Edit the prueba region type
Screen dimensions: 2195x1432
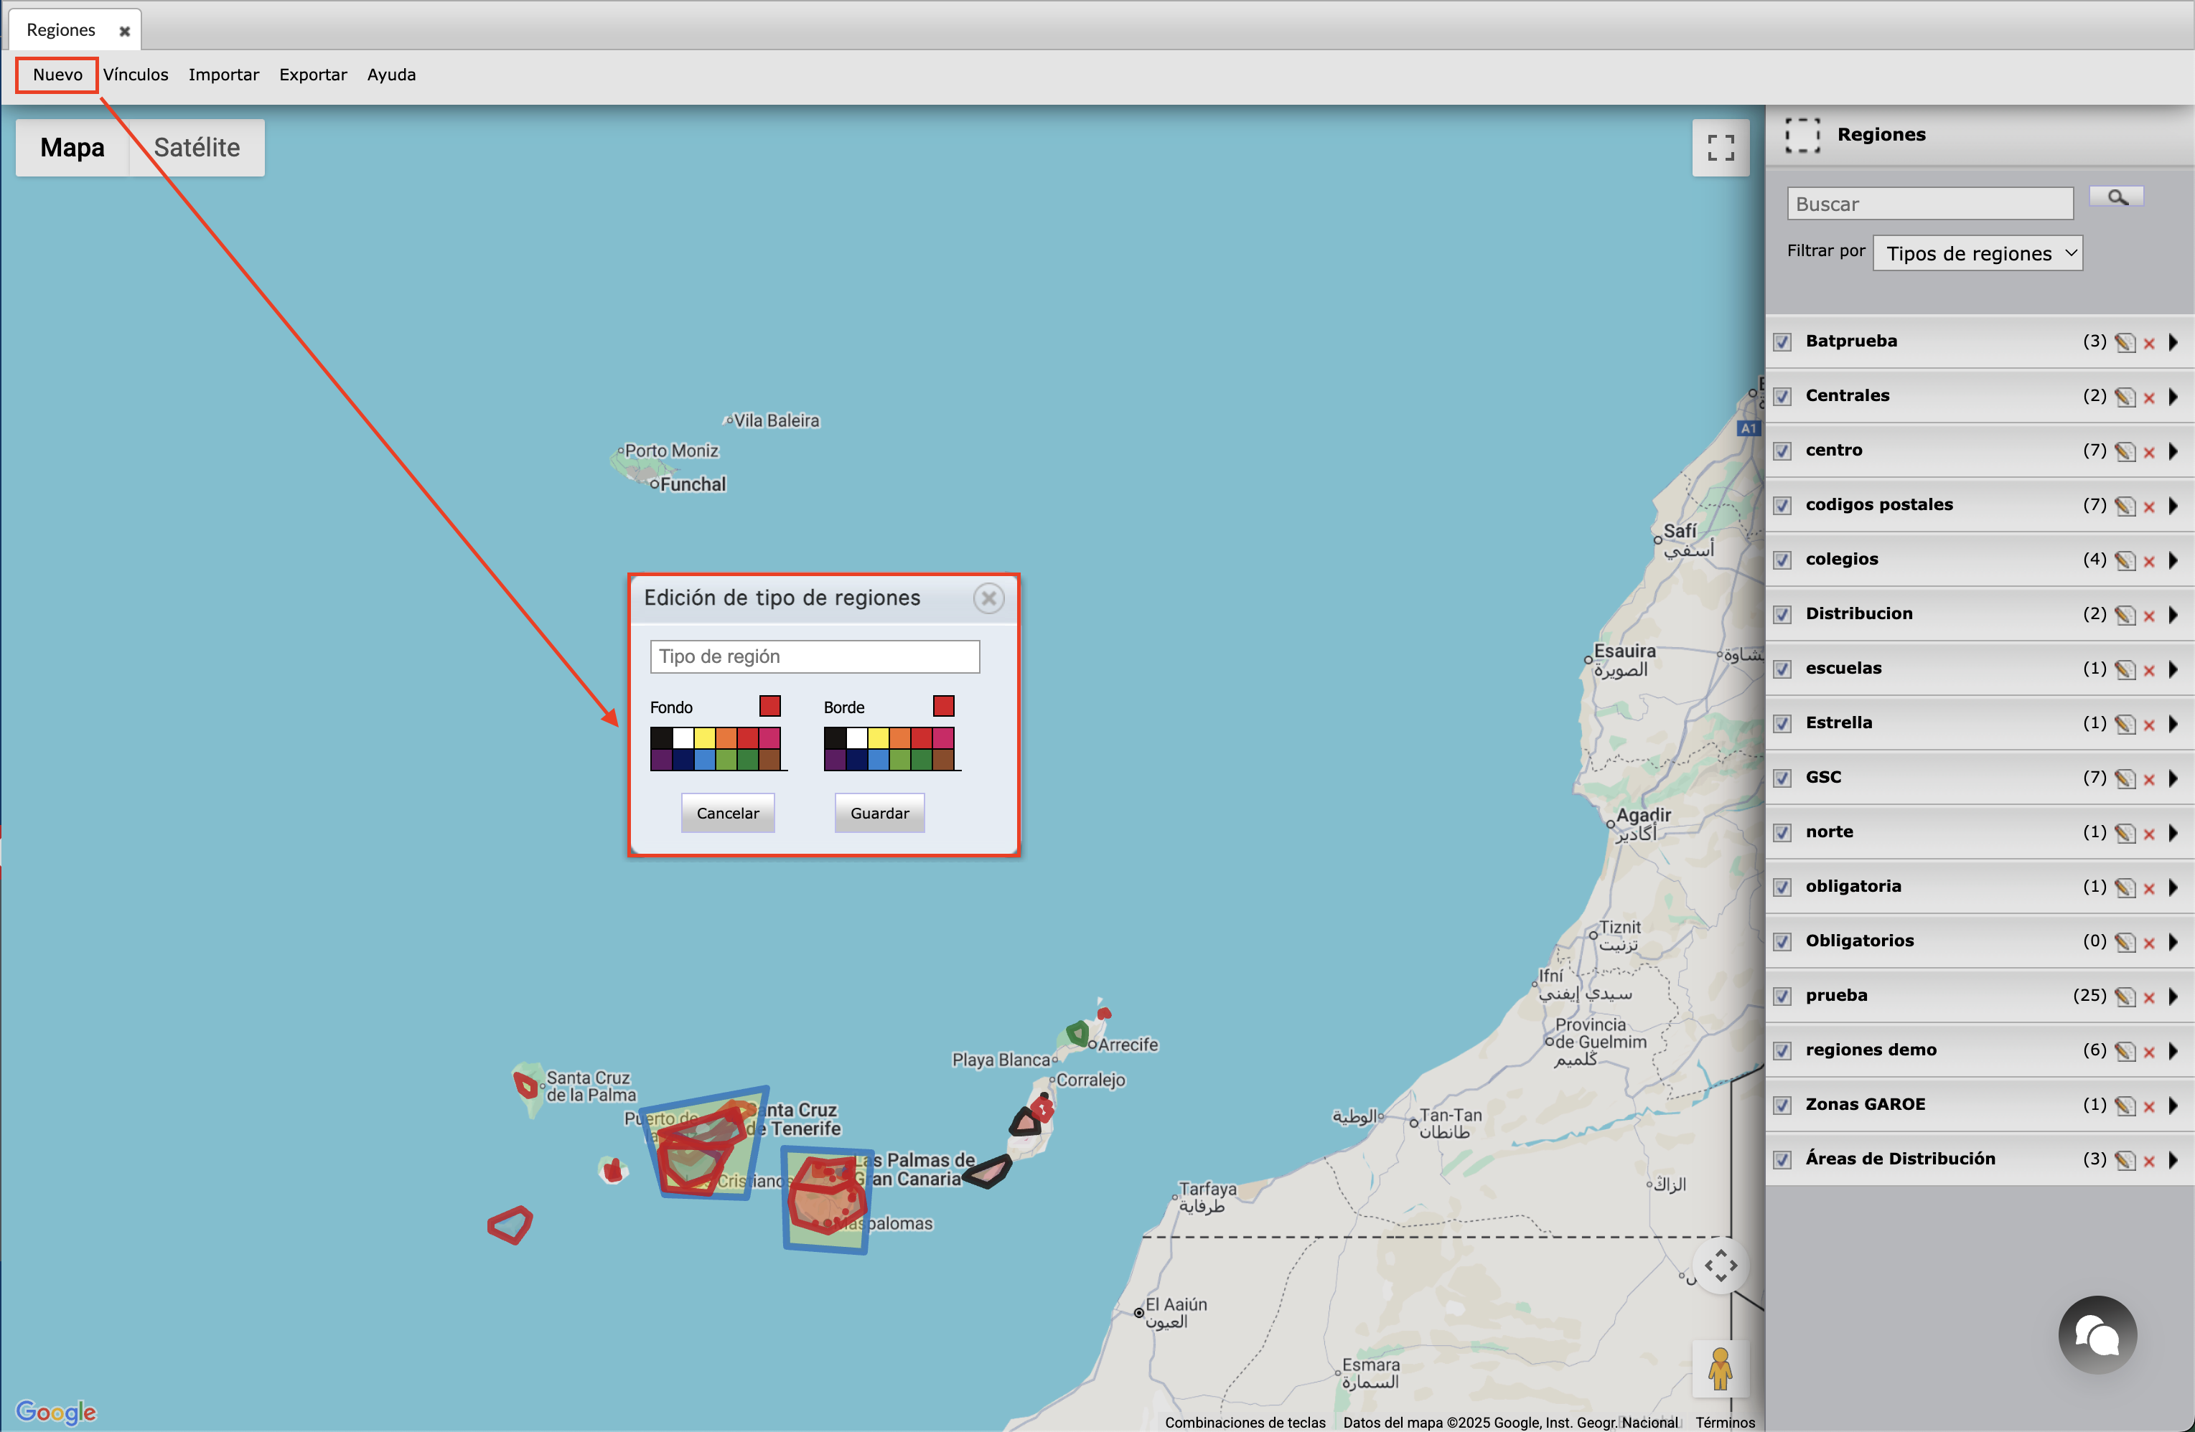click(2125, 997)
